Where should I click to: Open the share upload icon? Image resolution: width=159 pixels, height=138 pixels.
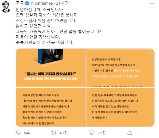tap(130, 133)
